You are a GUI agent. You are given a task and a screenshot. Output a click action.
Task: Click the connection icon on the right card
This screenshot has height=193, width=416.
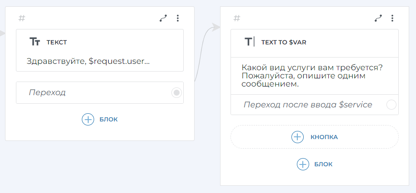point(378,18)
